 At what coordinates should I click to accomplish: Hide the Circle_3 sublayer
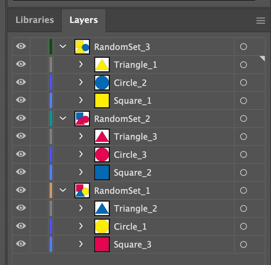point(21,154)
